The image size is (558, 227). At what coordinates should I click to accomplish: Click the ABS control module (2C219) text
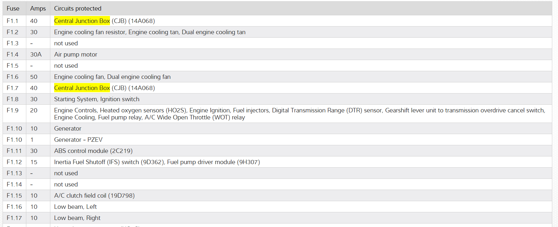click(x=93, y=151)
